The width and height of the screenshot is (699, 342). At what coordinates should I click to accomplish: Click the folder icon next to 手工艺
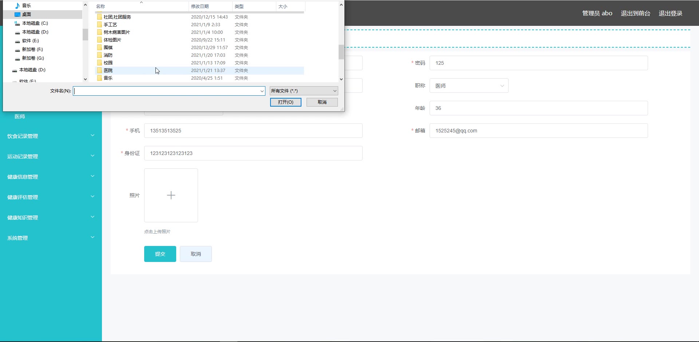[x=99, y=24]
